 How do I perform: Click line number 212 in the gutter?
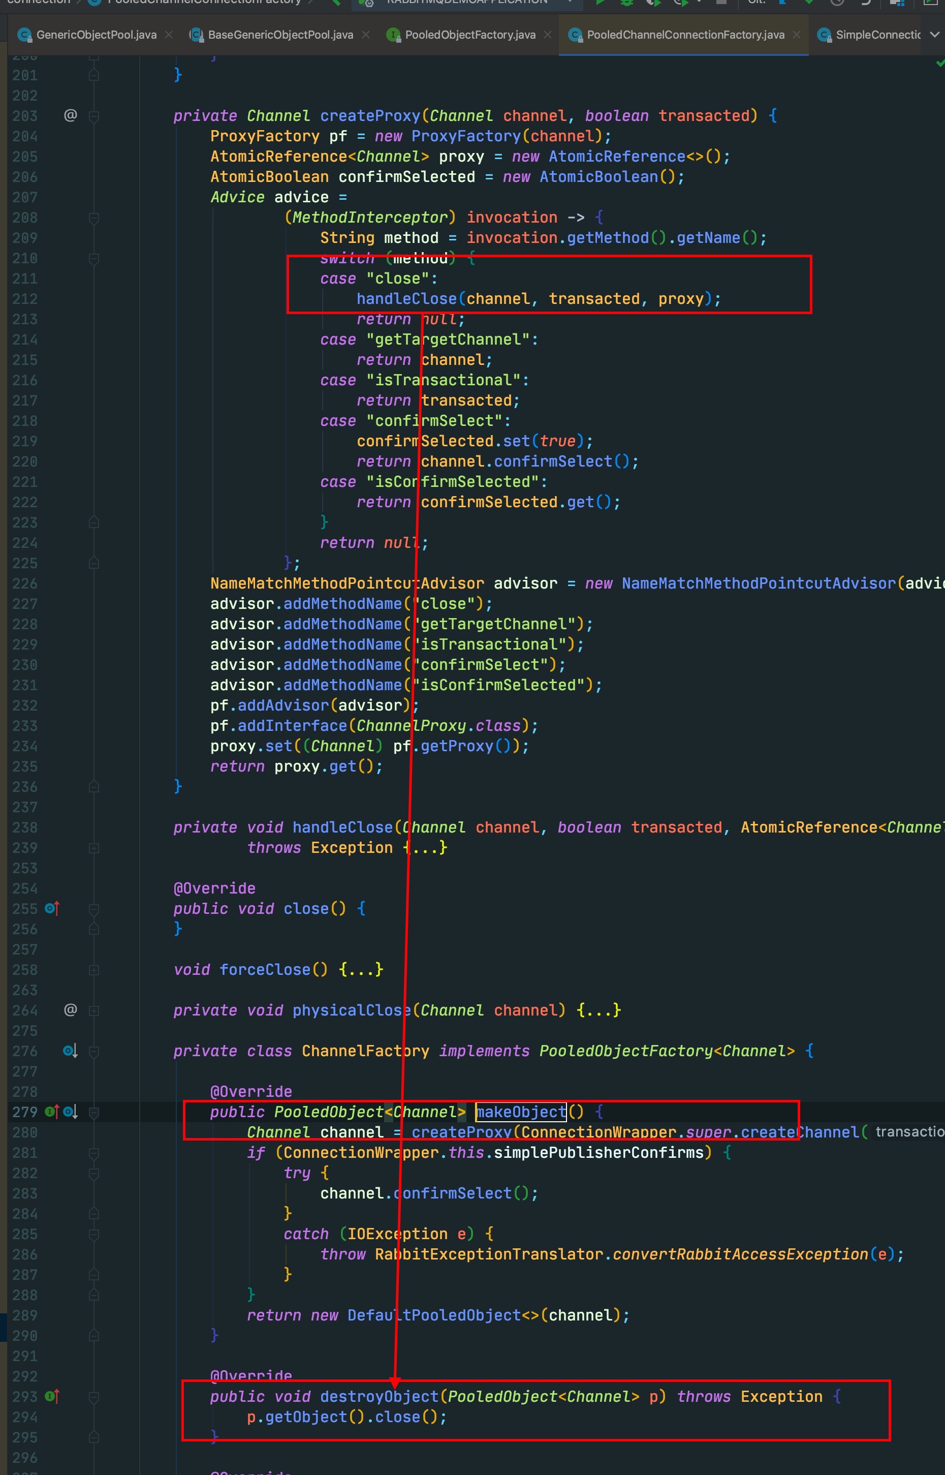(x=25, y=299)
